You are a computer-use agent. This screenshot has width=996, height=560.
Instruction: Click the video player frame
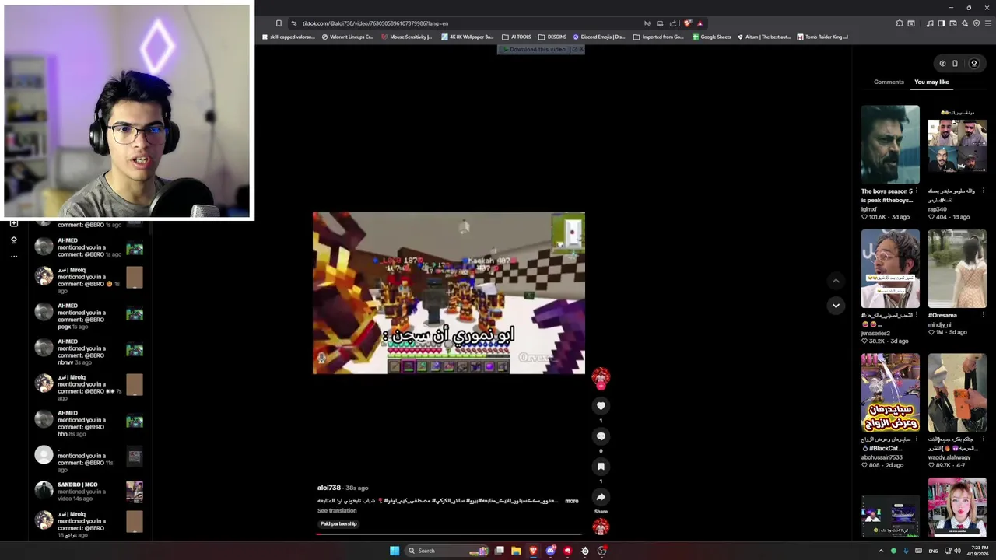pos(449,293)
